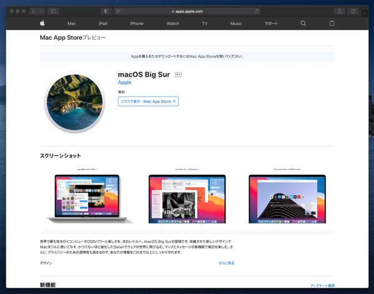Click the 無料 price label

[x=122, y=92]
